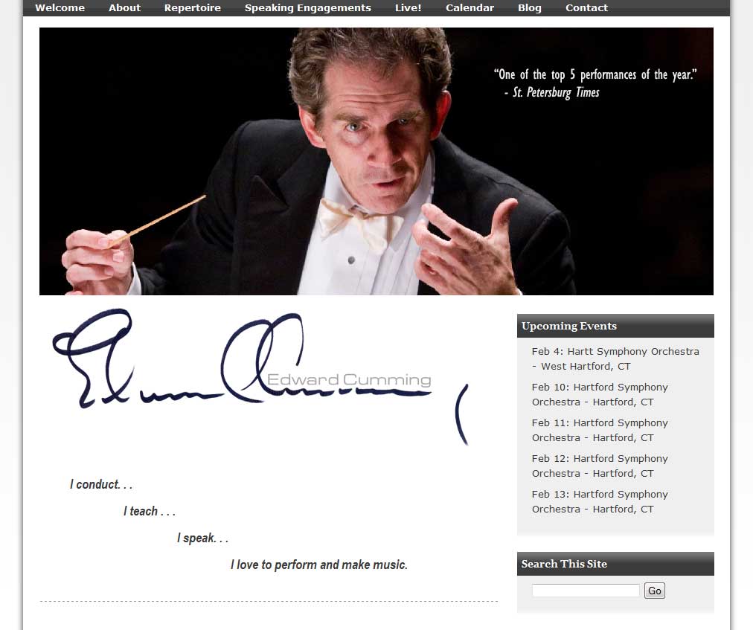Image resolution: width=753 pixels, height=630 pixels.
Task: Open Feb 12 Hartford Symphony event
Action: [x=600, y=466]
